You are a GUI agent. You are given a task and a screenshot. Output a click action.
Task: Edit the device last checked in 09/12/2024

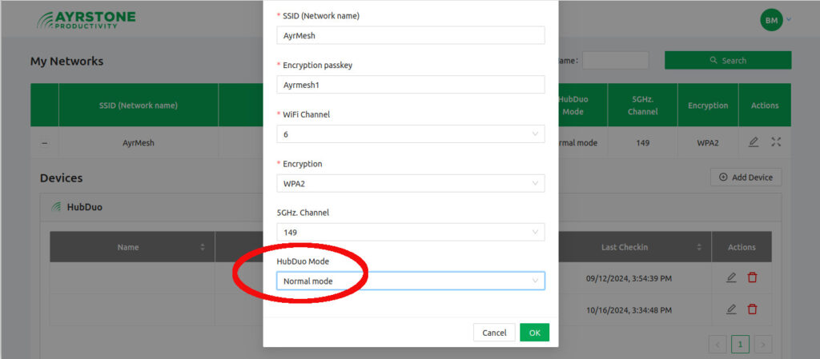coord(730,277)
